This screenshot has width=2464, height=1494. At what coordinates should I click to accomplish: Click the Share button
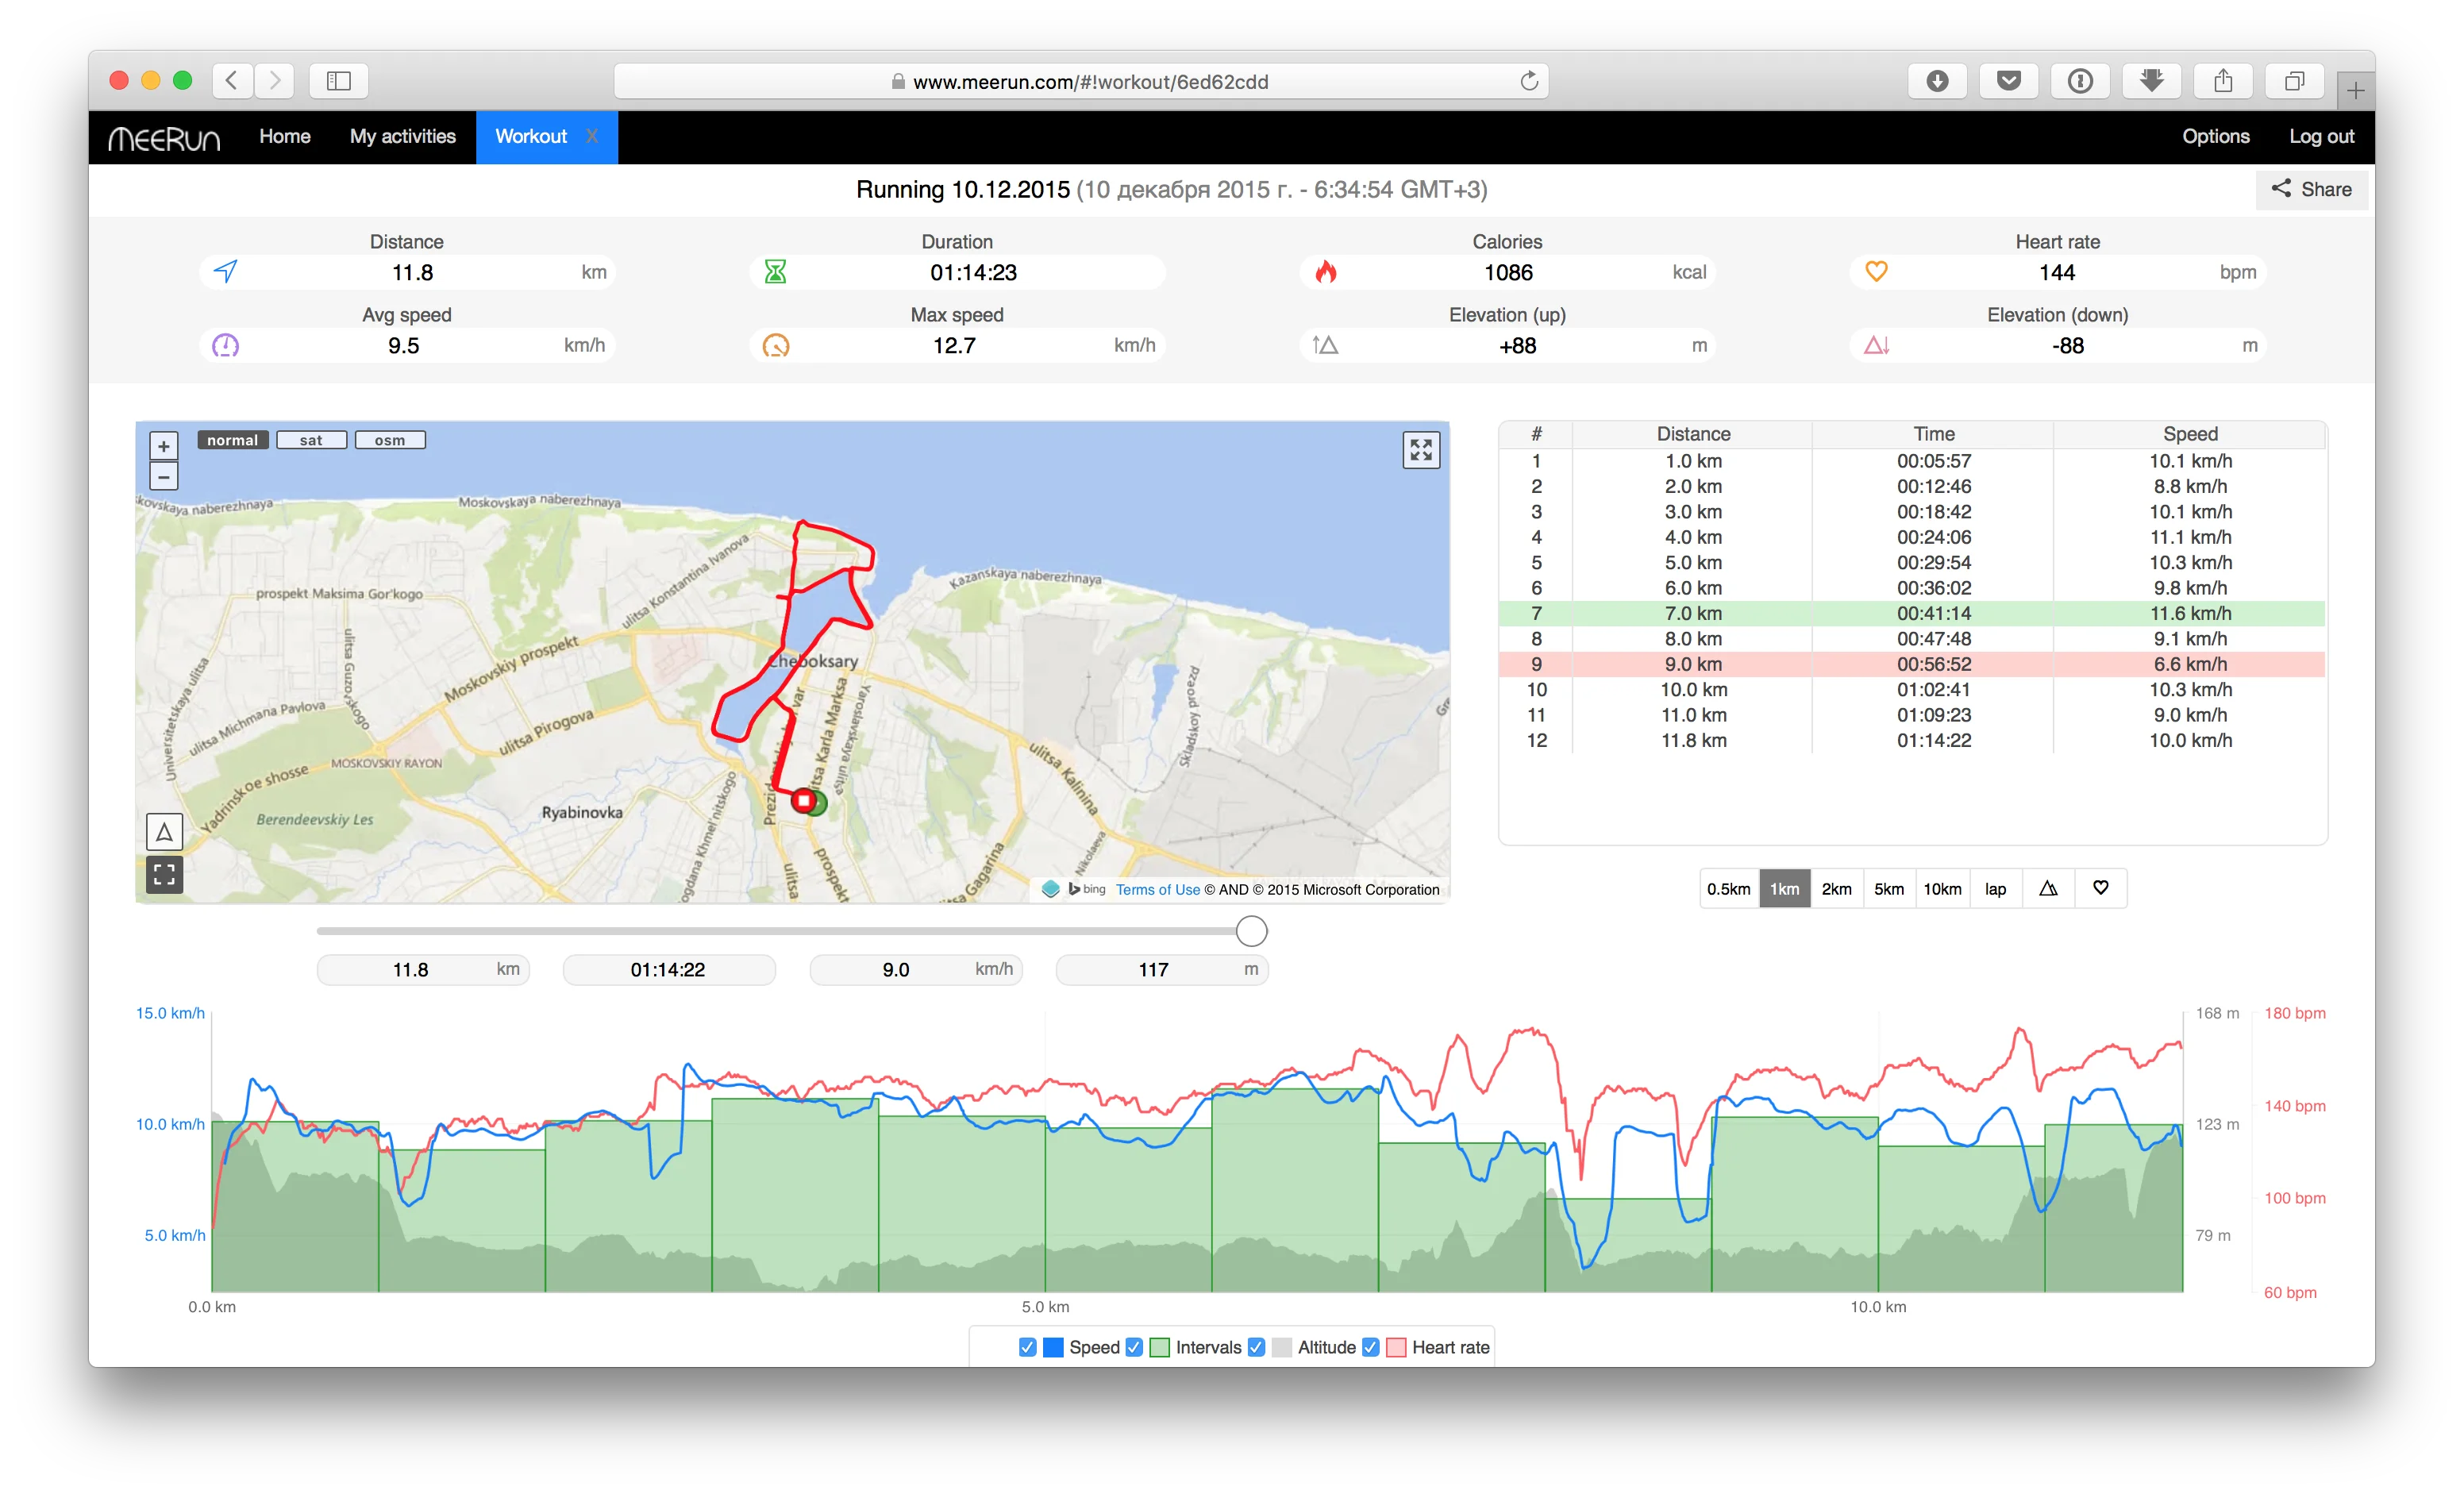[x=2311, y=189]
